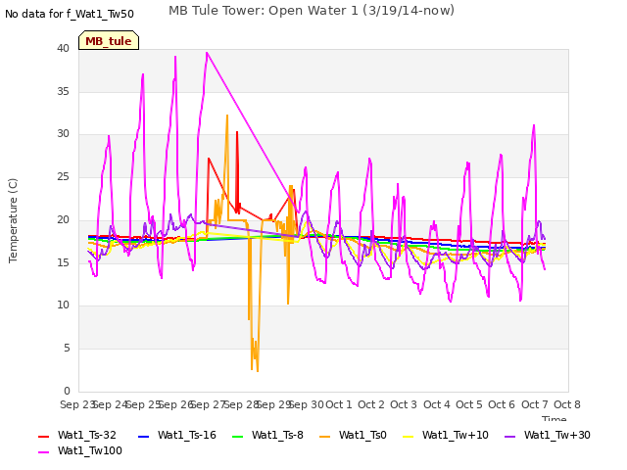Click the 5 tick on the y-axis
The height and width of the screenshot is (470, 627).
[67, 349]
